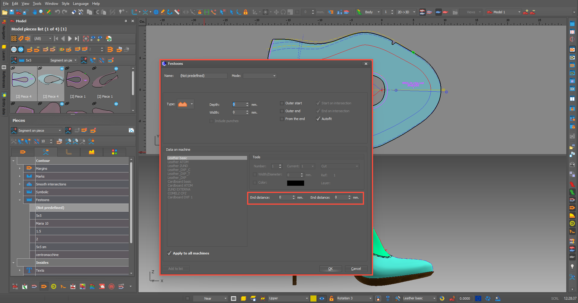Open the festoon Type dropdown
Image resolution: width=578 pixels, height=303 pixels.
point(191,104)
